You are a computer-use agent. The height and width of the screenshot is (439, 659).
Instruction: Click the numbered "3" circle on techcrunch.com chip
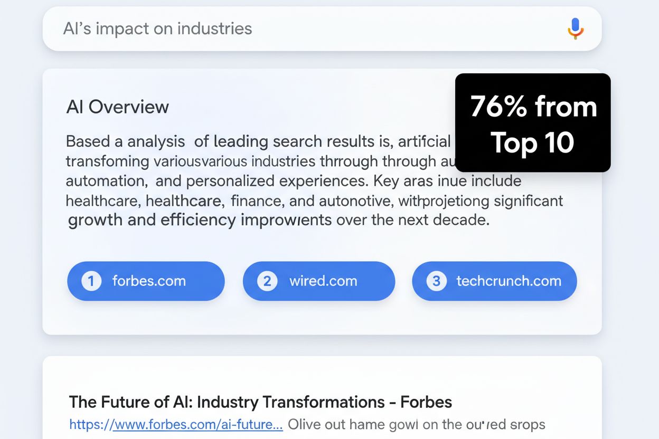click(x=436, y=281)
